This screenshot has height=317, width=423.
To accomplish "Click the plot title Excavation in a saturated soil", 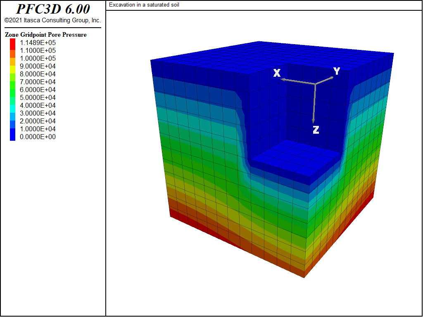I will [144, 5].
